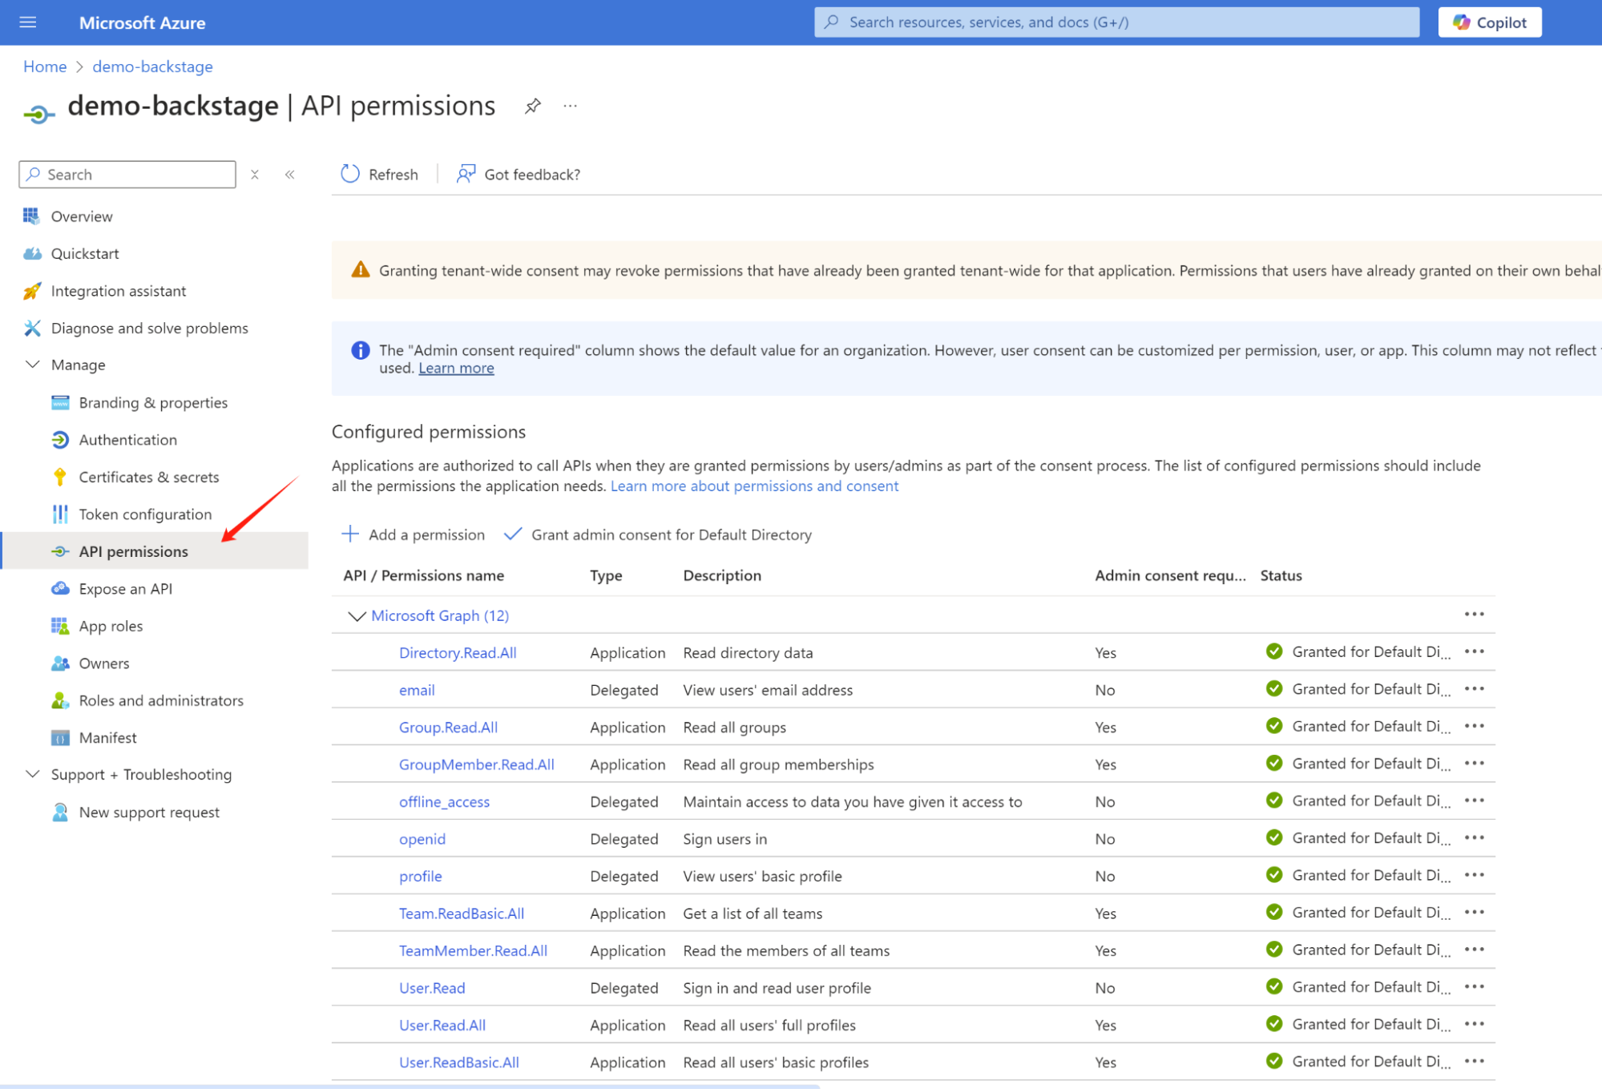Click the Refresh toolbar button
Image resolution: width=1602 pixels, height=1089 pixels.
pos(380,175)
